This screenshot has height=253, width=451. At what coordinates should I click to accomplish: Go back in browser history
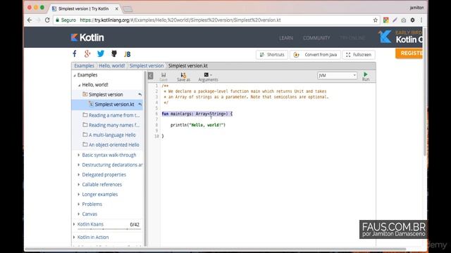30,20
